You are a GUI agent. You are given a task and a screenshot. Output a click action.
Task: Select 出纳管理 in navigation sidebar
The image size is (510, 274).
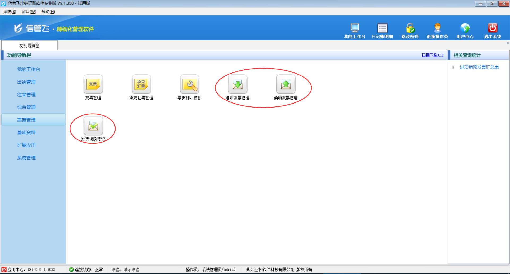tap(26, 82)
